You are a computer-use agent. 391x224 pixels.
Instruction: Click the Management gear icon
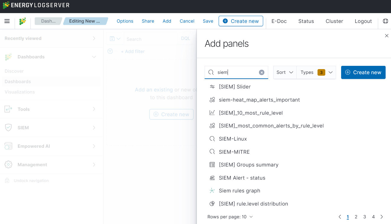pyautogui.click(x=8, y=165)
